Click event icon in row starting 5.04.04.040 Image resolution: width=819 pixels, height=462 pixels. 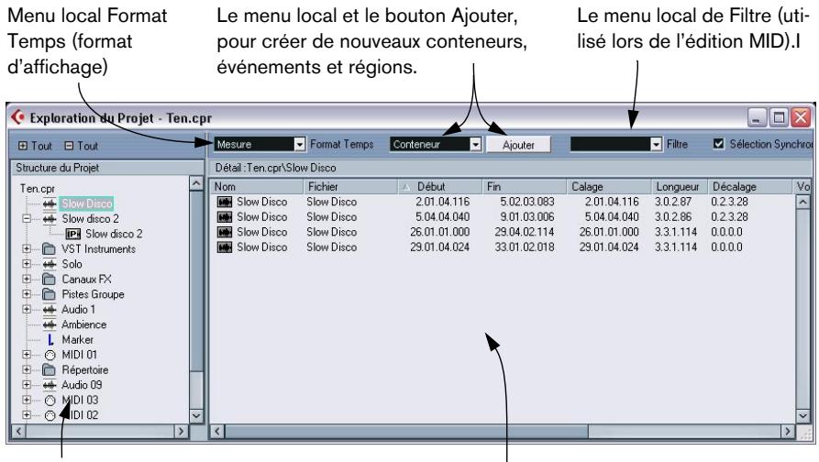225,217
